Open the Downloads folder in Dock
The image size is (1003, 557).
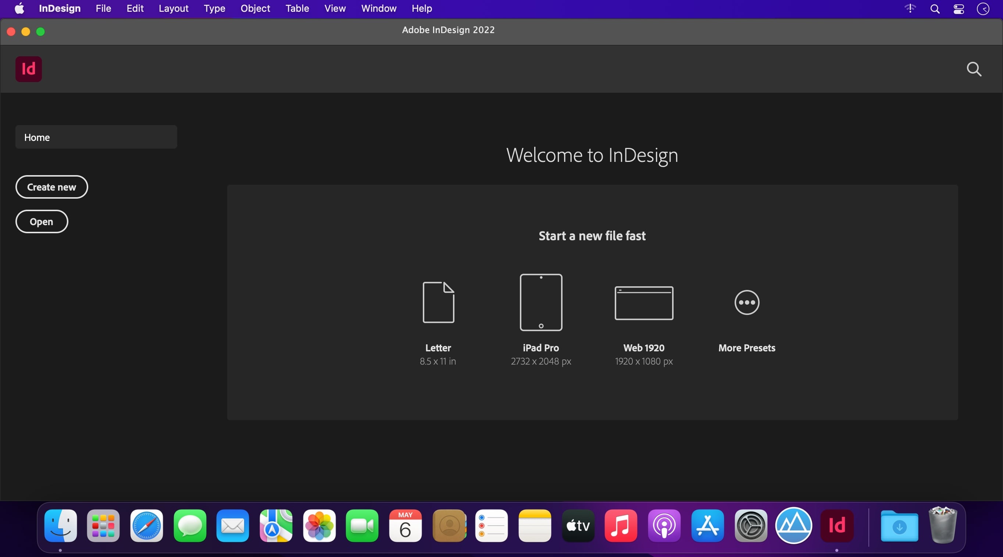pos(899,525)
